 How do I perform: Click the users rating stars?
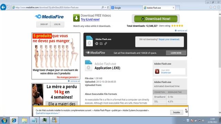177,26
